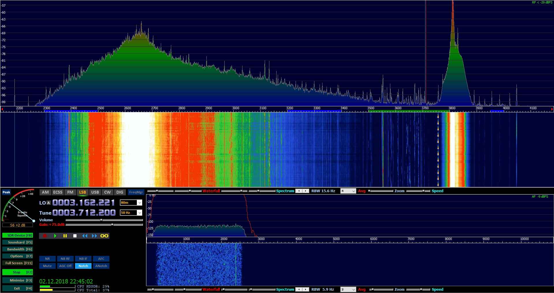Toggle the Peak meter mode button

(x=6, y=192)
